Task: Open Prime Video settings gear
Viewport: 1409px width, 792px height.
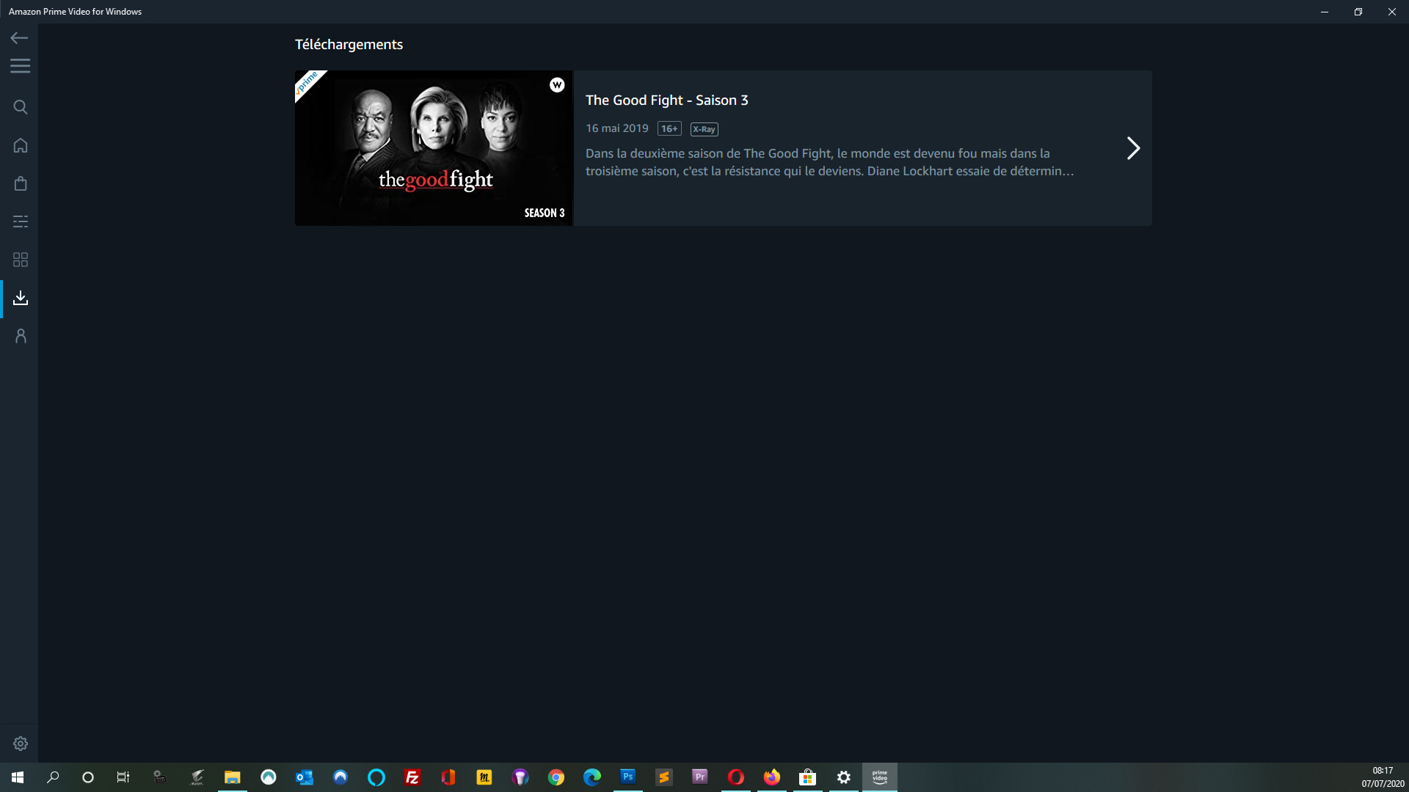Action: pos(21,744)
